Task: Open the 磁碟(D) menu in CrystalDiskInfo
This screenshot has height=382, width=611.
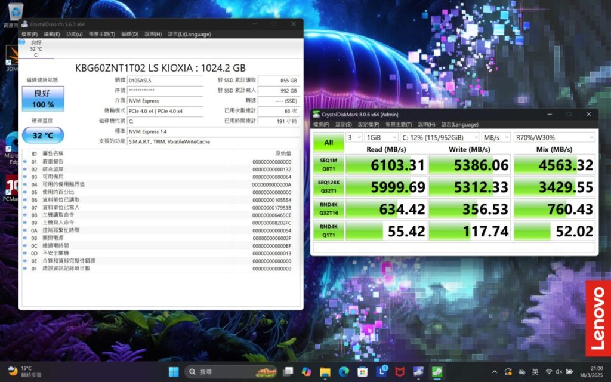Action: click(x=129, y=34)
